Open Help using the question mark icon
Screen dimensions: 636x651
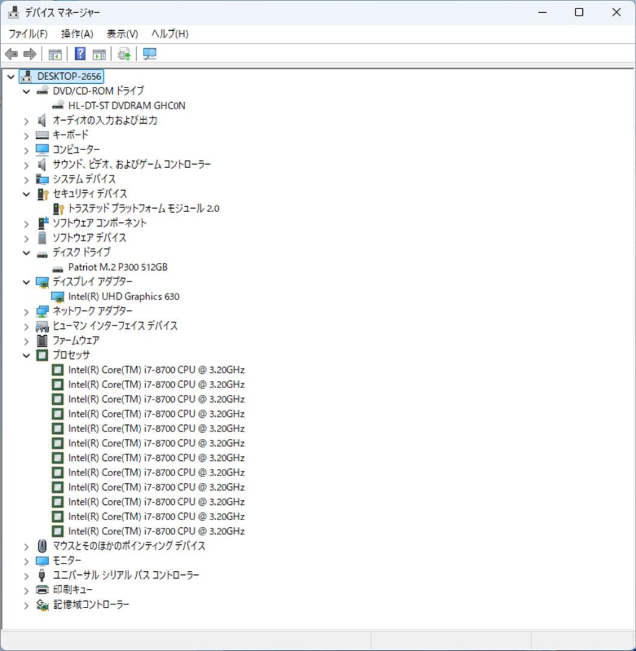click(79, 54)
